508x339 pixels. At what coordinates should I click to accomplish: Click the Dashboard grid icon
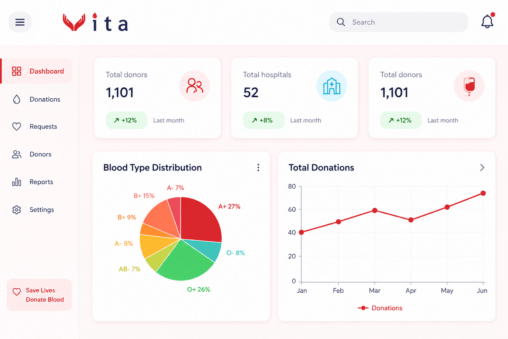(17, 71)
